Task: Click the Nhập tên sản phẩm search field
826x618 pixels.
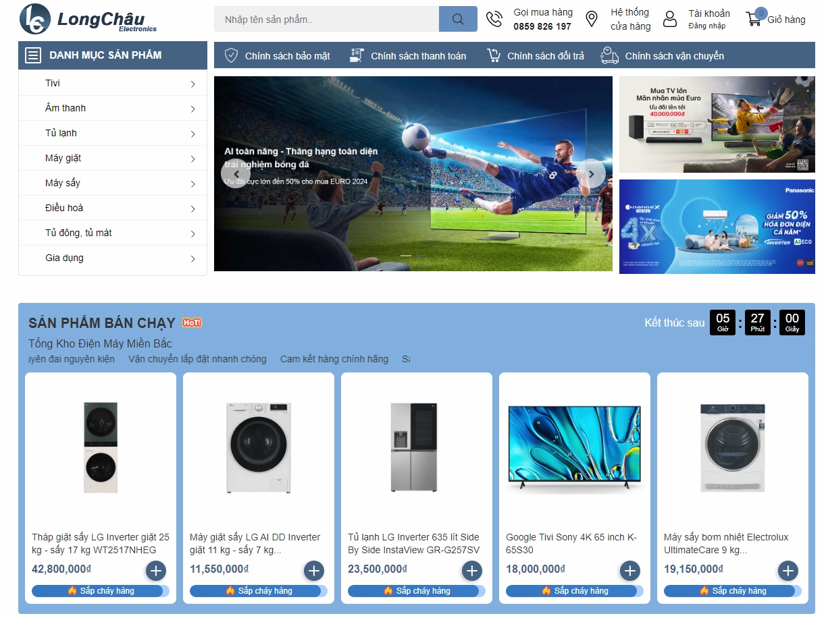Action: 327,19
